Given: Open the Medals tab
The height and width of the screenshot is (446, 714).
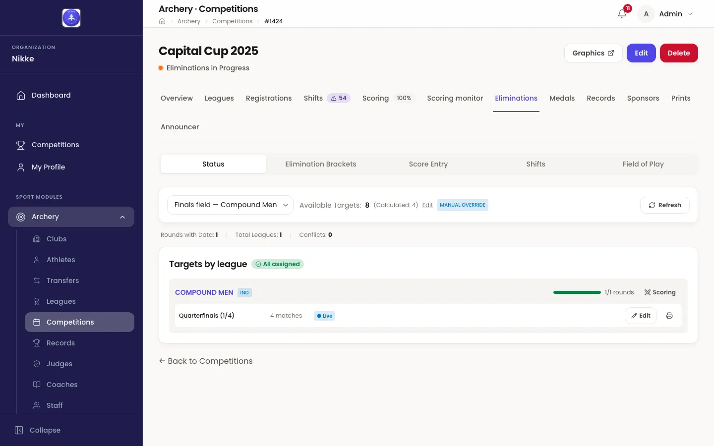Looking at the screenshot, I should tap(562, 98).
